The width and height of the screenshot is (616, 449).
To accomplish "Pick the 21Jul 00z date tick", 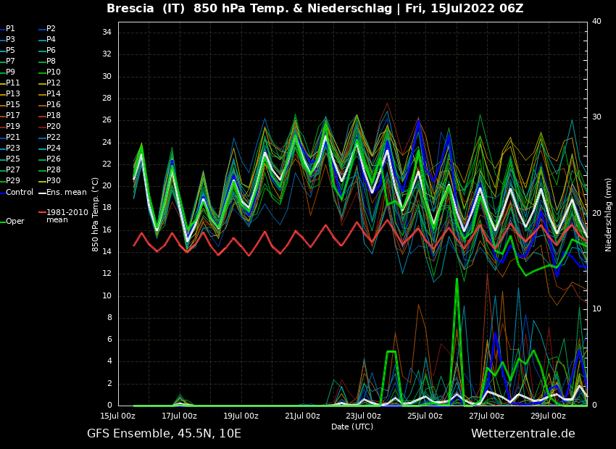I will point(302,416).
